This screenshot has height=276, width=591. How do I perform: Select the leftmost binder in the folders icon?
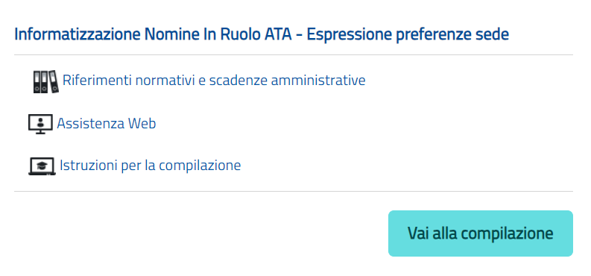coord(37,82)
